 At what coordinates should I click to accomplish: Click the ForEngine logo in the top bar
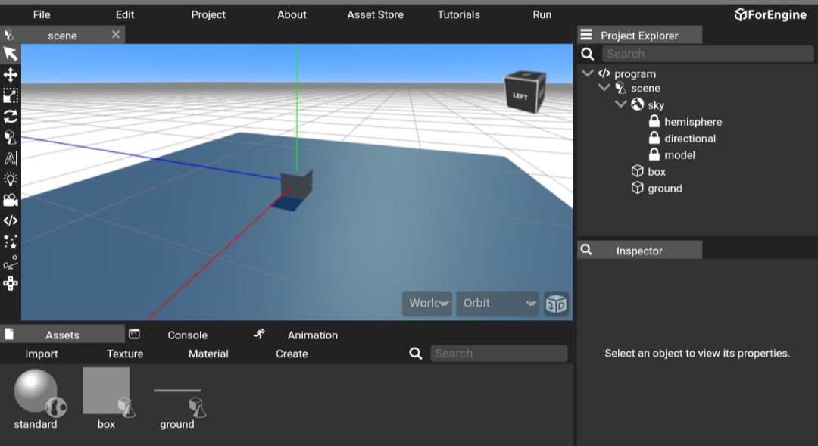pos(770,14)
